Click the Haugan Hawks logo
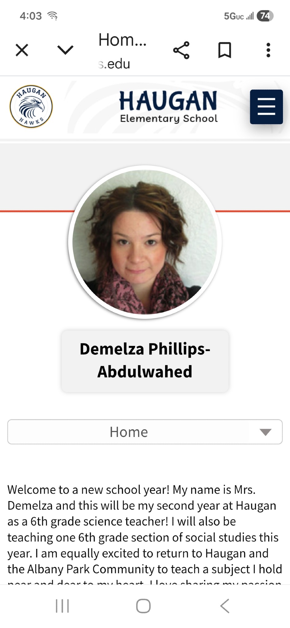290x628 pixels. point(31,106)
